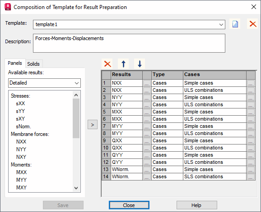Remove selected row with red X above table
This screenshot has height=212, width=261.
(107, 64)
